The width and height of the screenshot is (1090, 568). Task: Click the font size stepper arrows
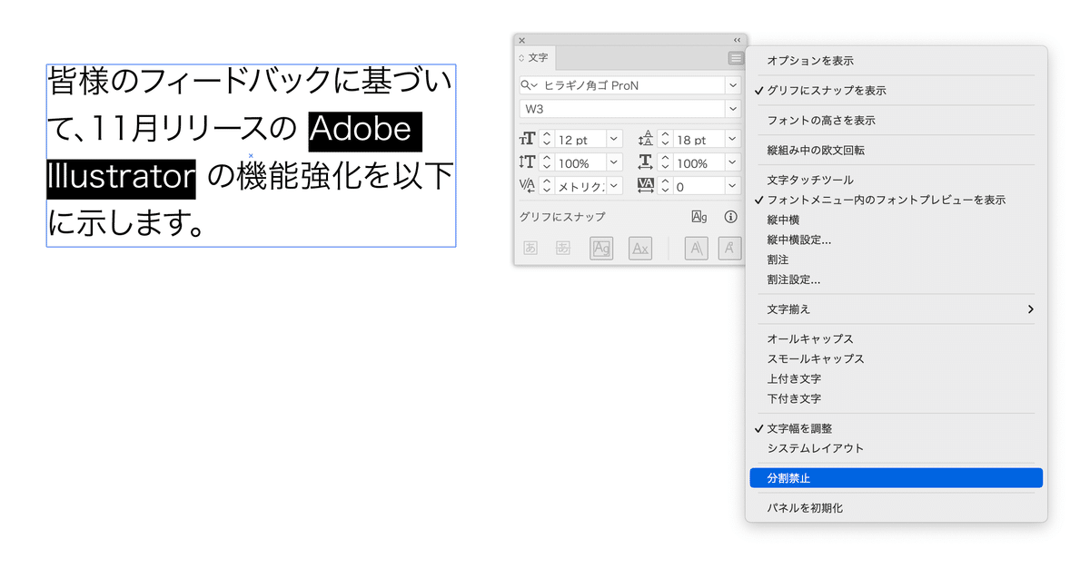tap(547, 139)
